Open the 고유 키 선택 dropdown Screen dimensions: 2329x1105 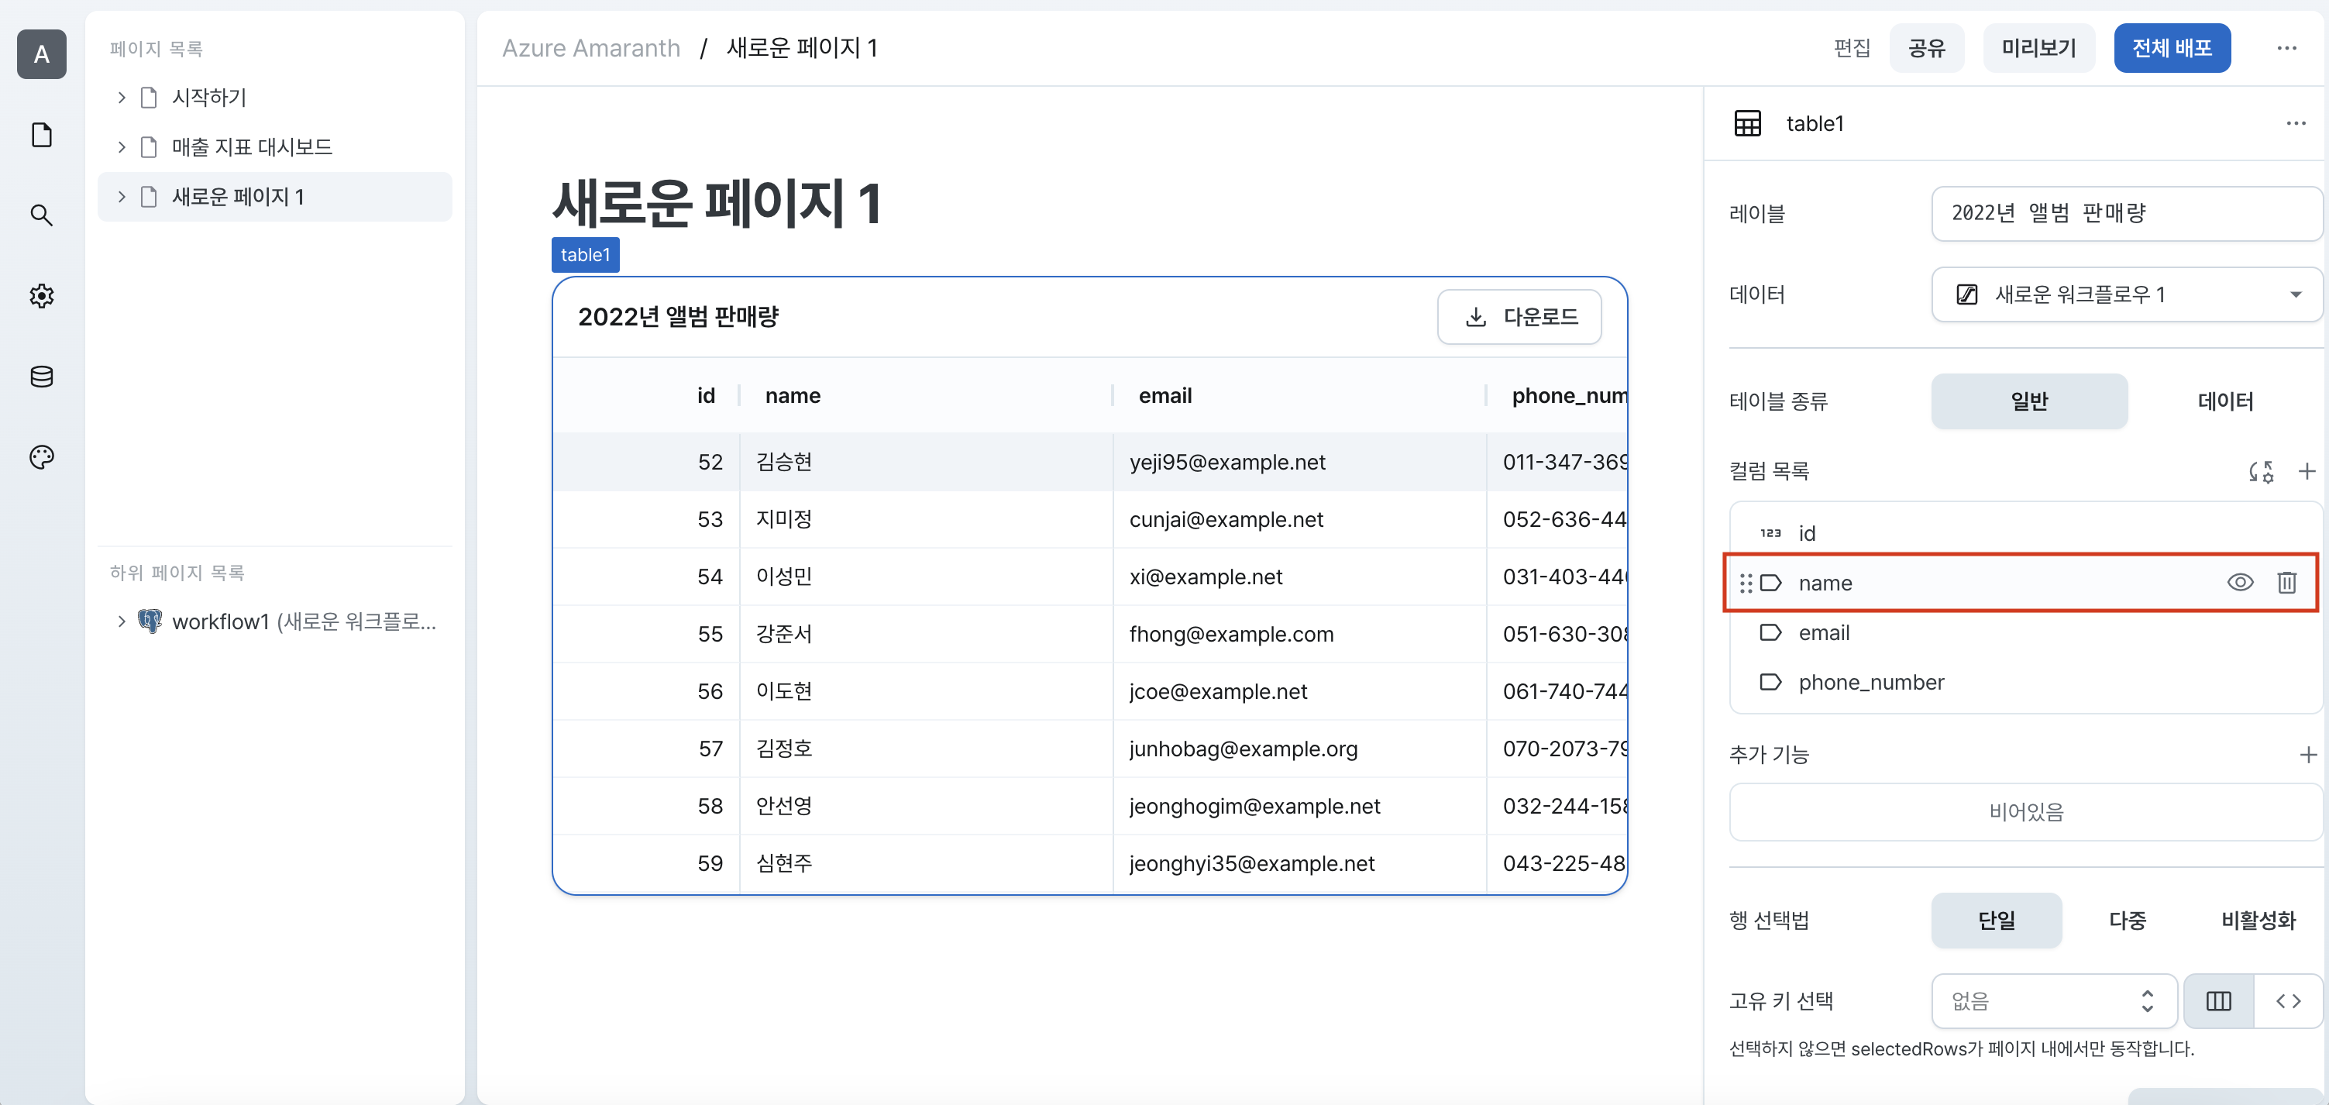2053,1001
